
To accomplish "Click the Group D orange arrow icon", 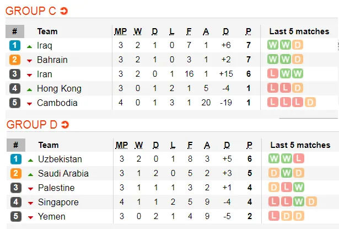I will (x=64, y=125).
